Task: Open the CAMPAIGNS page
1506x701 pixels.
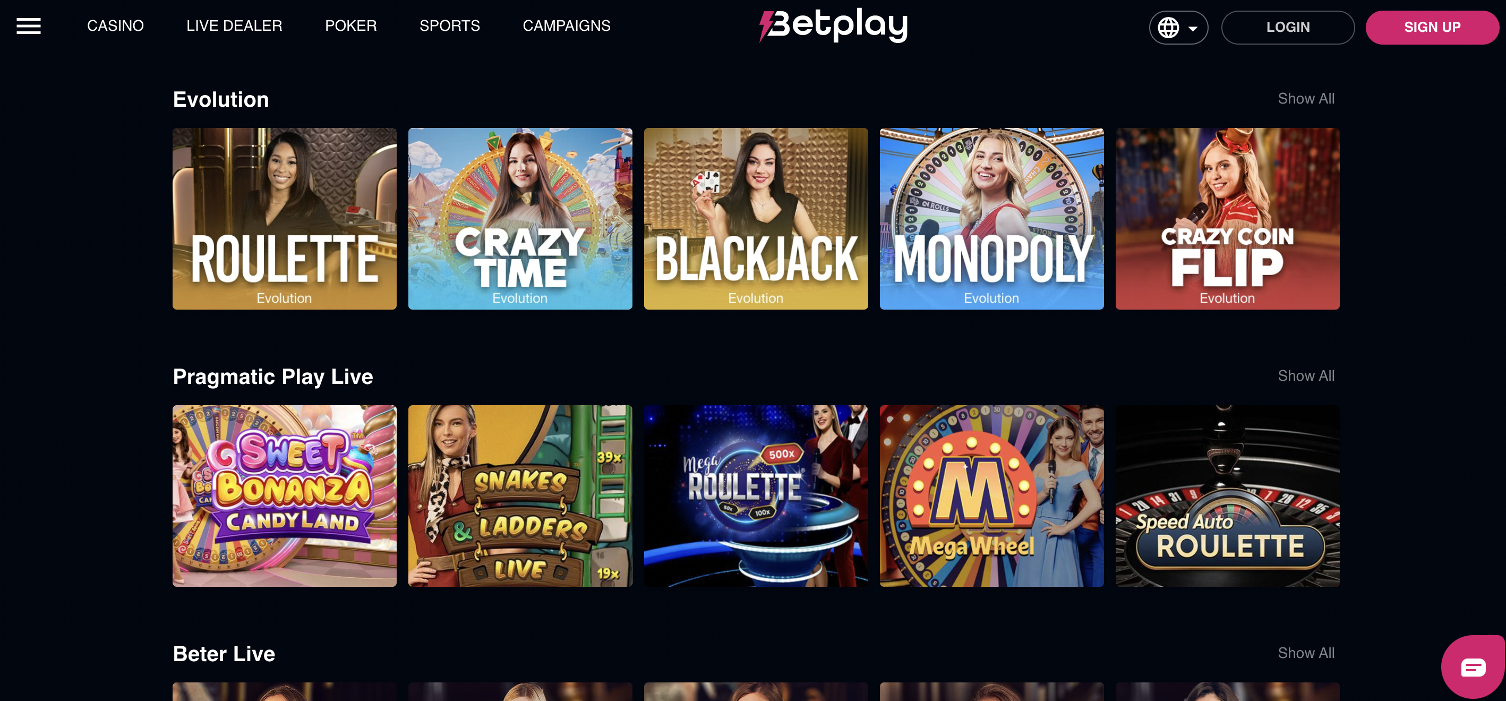Action: [x=566, y=25]
